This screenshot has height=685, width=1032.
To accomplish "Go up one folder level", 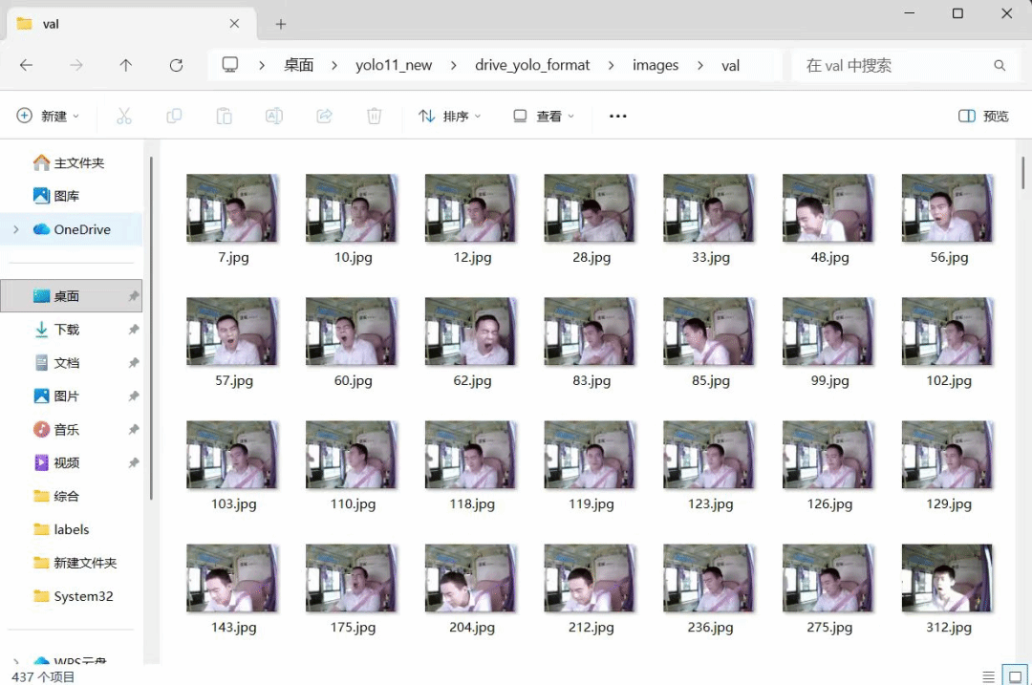I will coord(126,65).
